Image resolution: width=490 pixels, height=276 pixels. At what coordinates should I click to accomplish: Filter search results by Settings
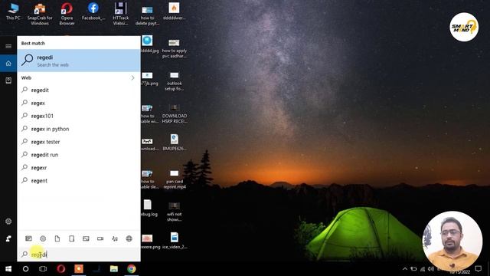pos(43,238)
